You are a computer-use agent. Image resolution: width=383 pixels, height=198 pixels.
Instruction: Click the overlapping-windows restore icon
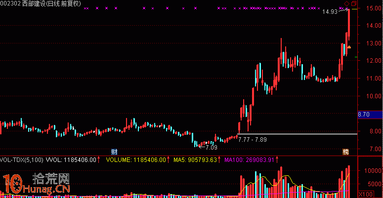pos(354,3)
